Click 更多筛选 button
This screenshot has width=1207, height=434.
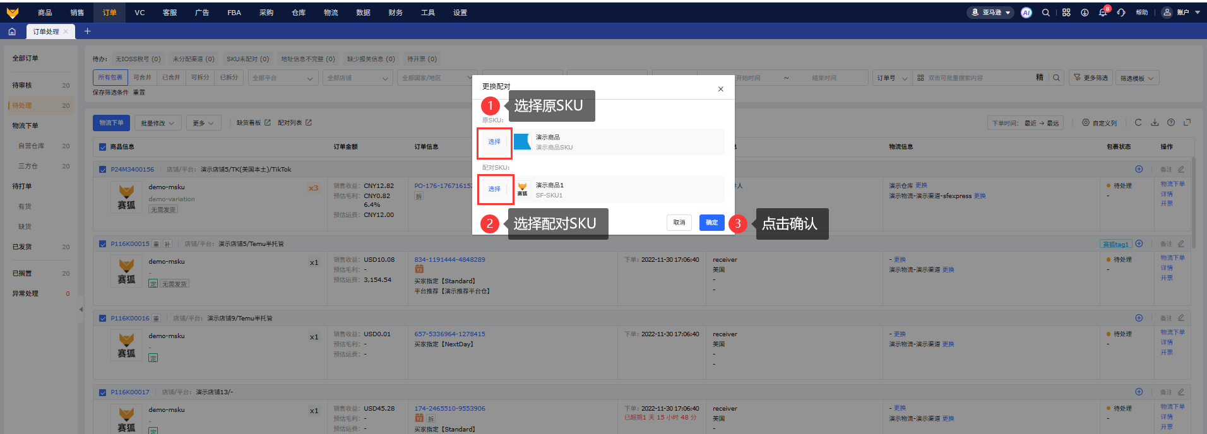tap(1090, 78)
